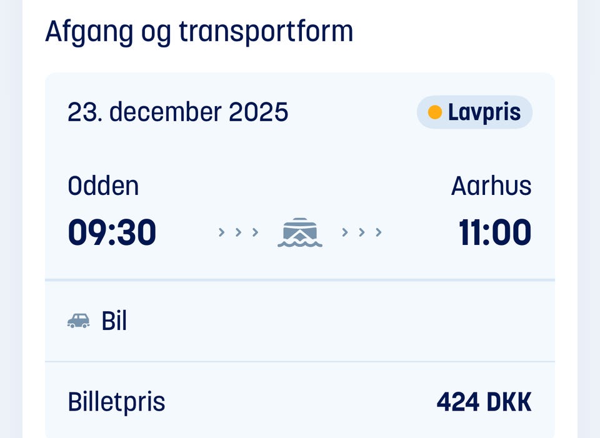This screenshot has height=438, width=600.
Task: Tap the Odden departure port label
Action: point(103,186)
